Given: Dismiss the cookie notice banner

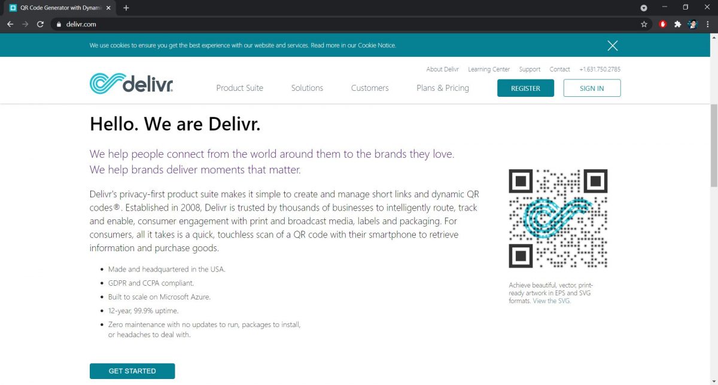Looking at the screenshot, I should 612,45.
